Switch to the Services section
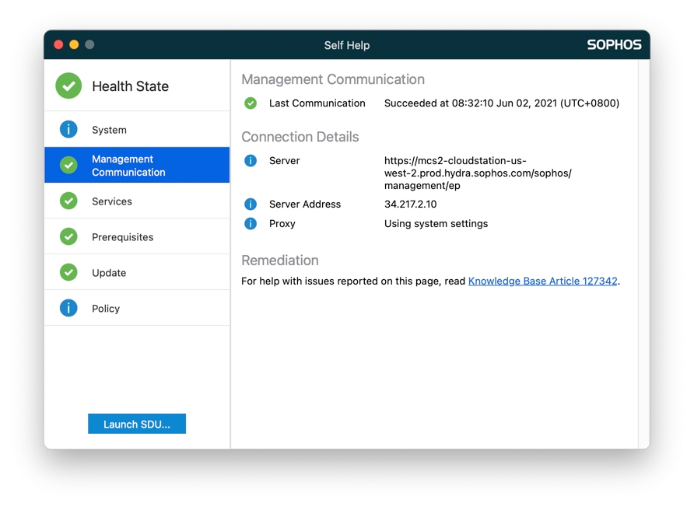The image size is (694, 507). 111,201
